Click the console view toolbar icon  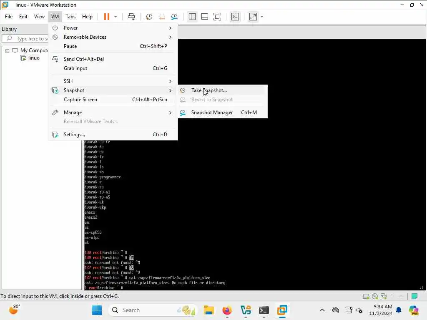[x=235, y=17]
